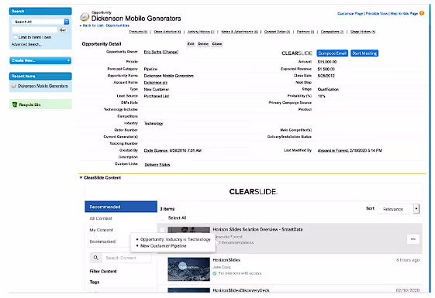Click the Compose Email button
Screen dimensions: 435x298
(332, 53)
